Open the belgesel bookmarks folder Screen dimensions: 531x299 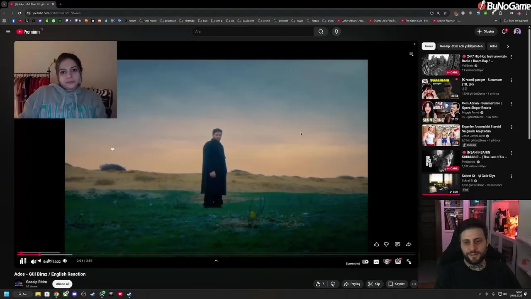point(280,21)
